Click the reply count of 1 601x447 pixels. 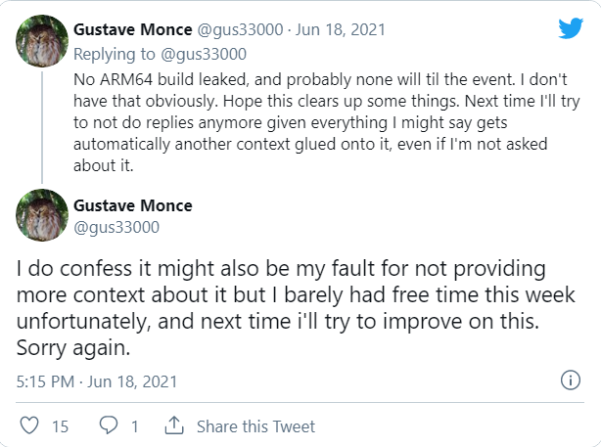135,426
